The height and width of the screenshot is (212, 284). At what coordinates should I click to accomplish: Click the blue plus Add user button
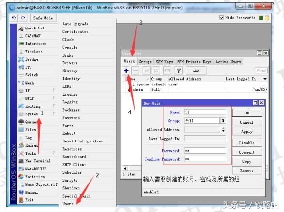126,71
